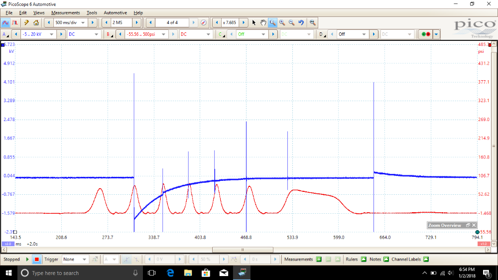The width and height of the screenshot is (498, 280).
Task: Click the horizontal scrollbar thumb
Action: point(243,250)
